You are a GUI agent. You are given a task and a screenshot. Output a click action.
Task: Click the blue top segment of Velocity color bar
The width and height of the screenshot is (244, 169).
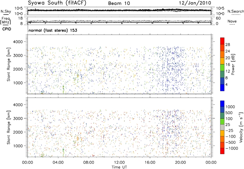pos(222,104)
